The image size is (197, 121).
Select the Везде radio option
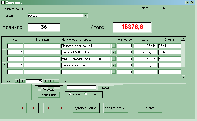click(86, 94)
